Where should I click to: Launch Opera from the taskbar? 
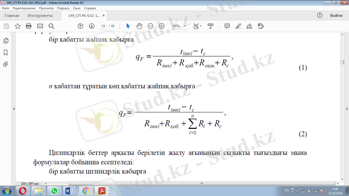click(x=23, y=191)
